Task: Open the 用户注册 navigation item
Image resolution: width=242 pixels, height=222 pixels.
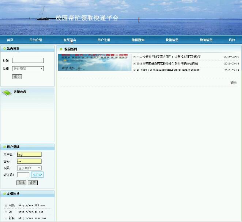Action: 104,40
